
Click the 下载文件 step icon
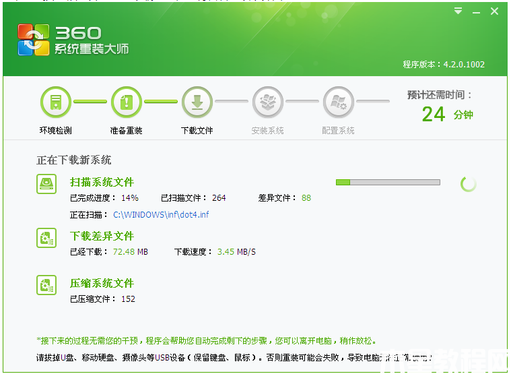pyautogui.click(x=197, y=102)
